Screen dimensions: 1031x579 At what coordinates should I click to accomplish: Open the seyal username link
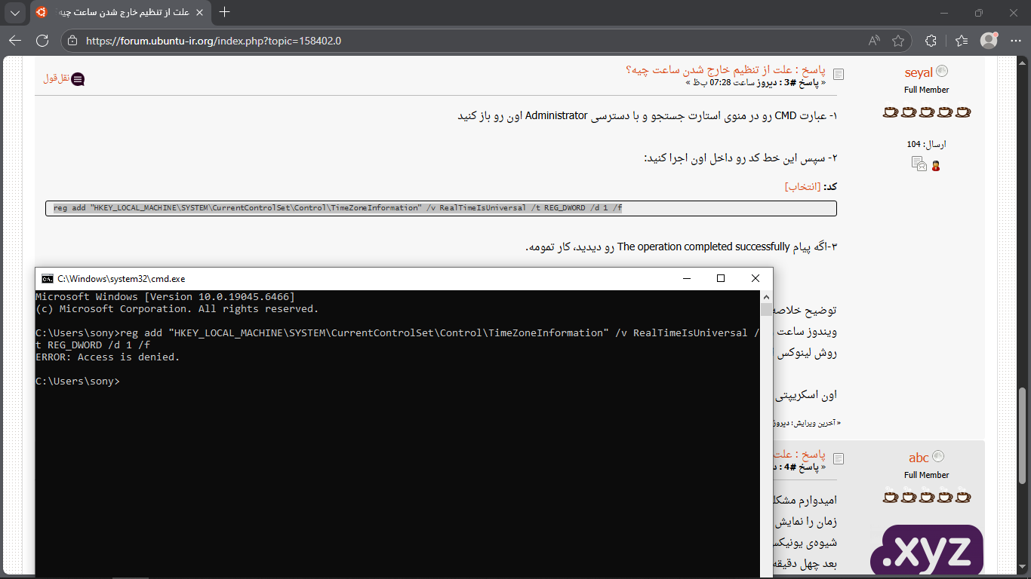(919, 72)
